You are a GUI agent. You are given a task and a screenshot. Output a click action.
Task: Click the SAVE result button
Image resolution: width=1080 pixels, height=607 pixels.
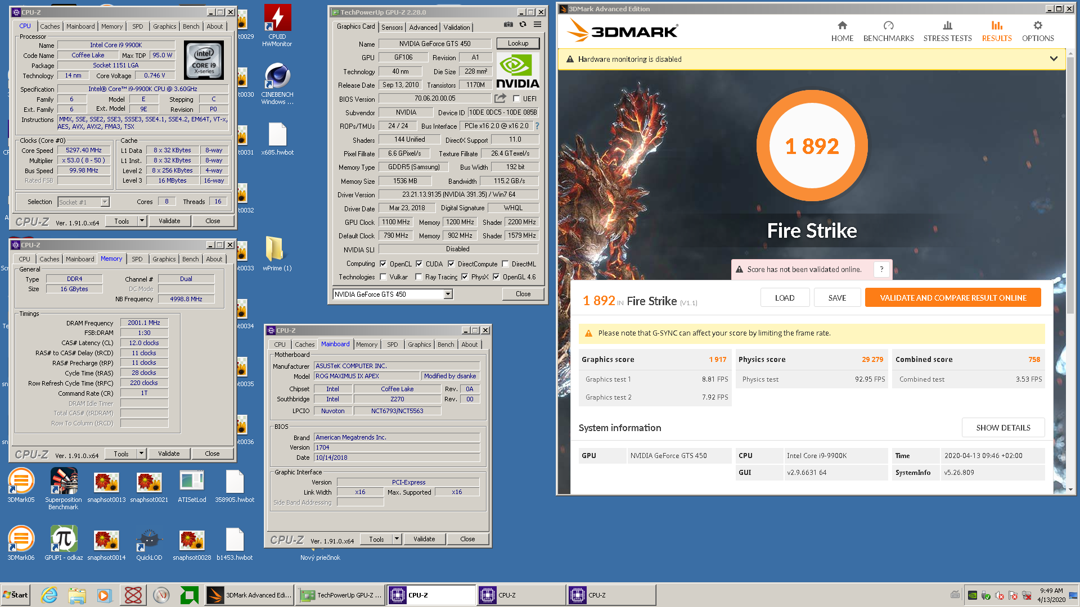point(837,298)
